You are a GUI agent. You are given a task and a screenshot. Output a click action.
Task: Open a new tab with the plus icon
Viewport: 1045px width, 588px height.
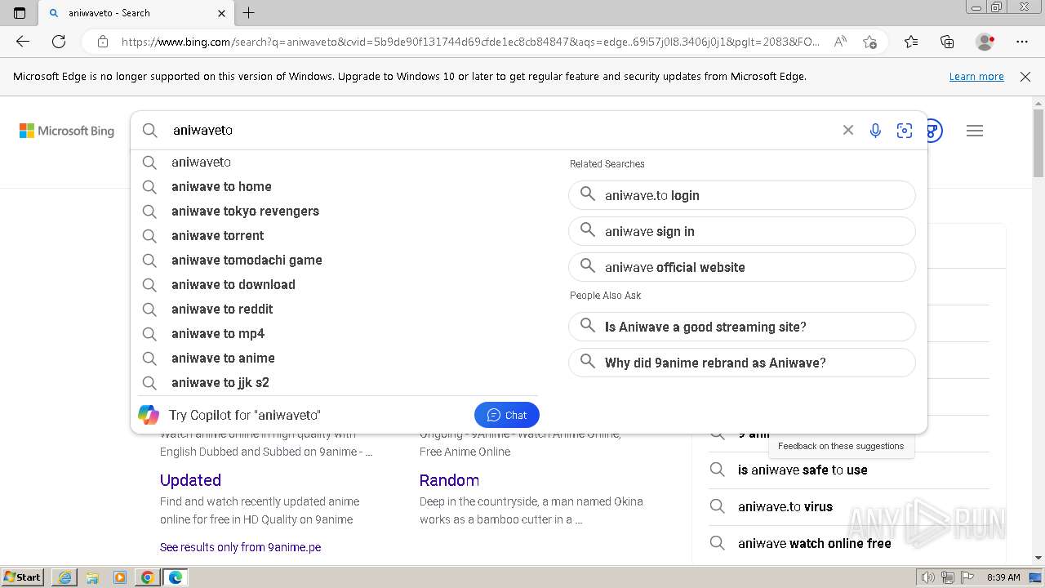(x=249, y=13)
